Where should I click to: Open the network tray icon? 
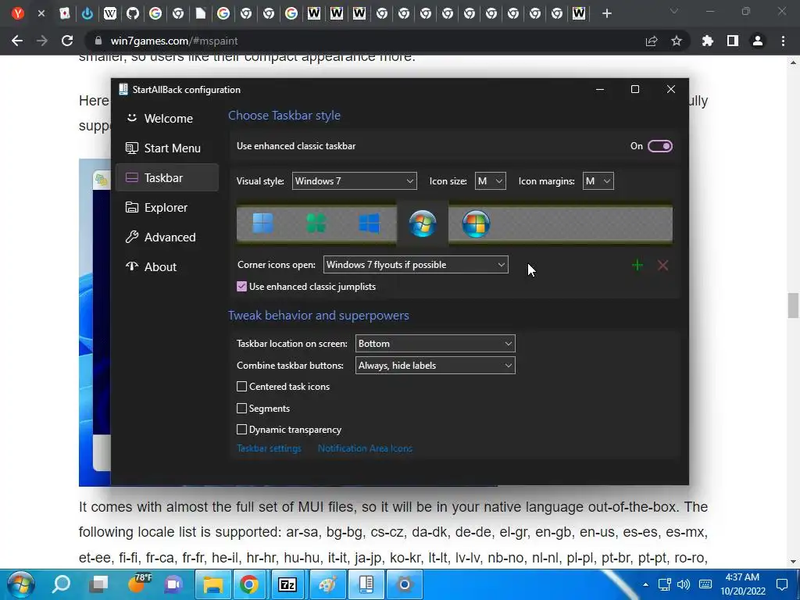pyautogui.click(x=664, y=584)
